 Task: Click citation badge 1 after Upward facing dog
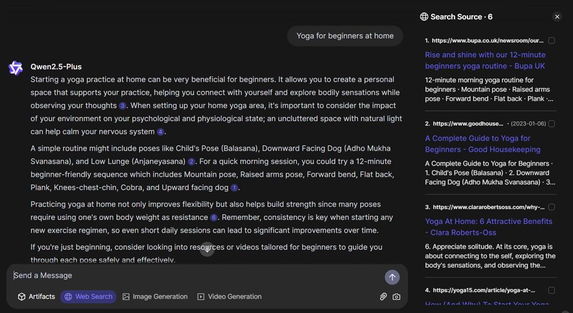pyautogui.click(x=234, y=188)
